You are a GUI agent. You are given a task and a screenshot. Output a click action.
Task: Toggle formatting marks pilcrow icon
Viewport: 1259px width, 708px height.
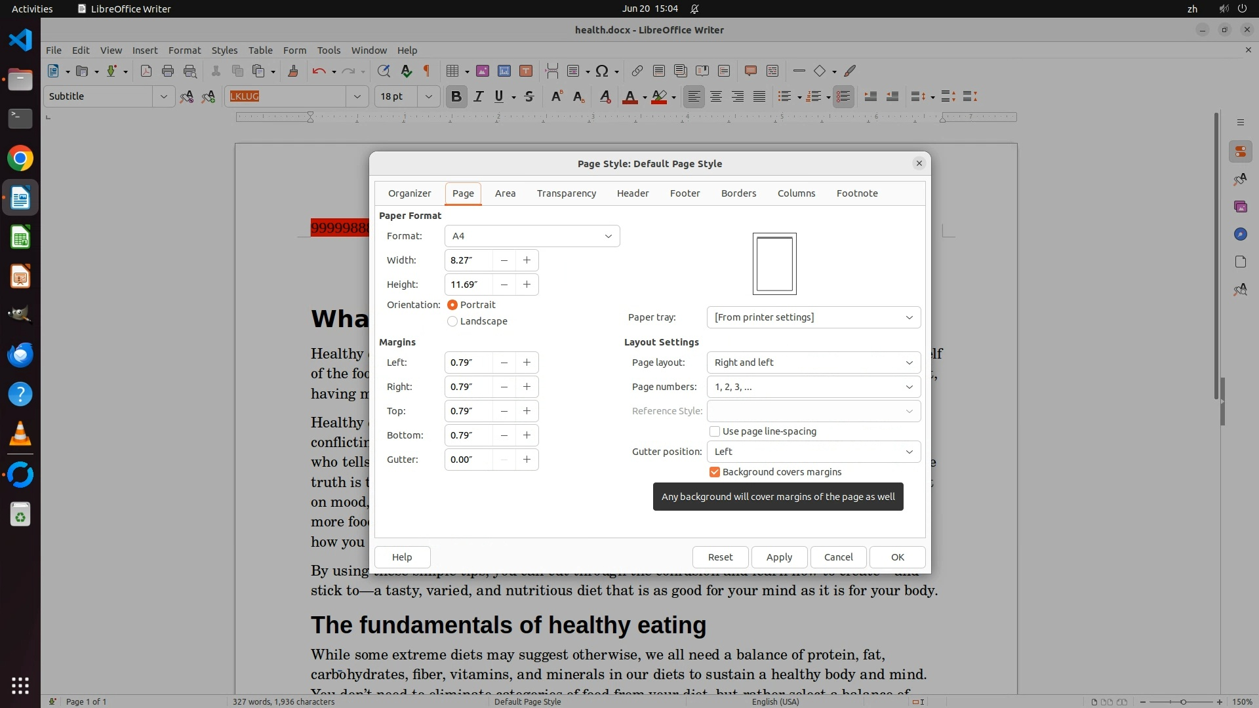427,71
